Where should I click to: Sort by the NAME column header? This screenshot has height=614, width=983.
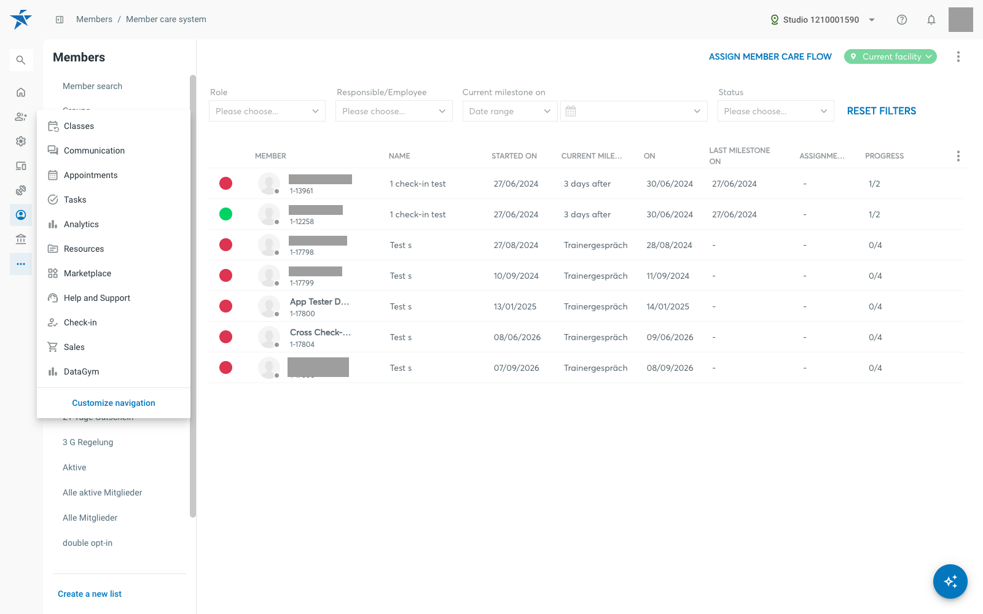click(399, 156)
